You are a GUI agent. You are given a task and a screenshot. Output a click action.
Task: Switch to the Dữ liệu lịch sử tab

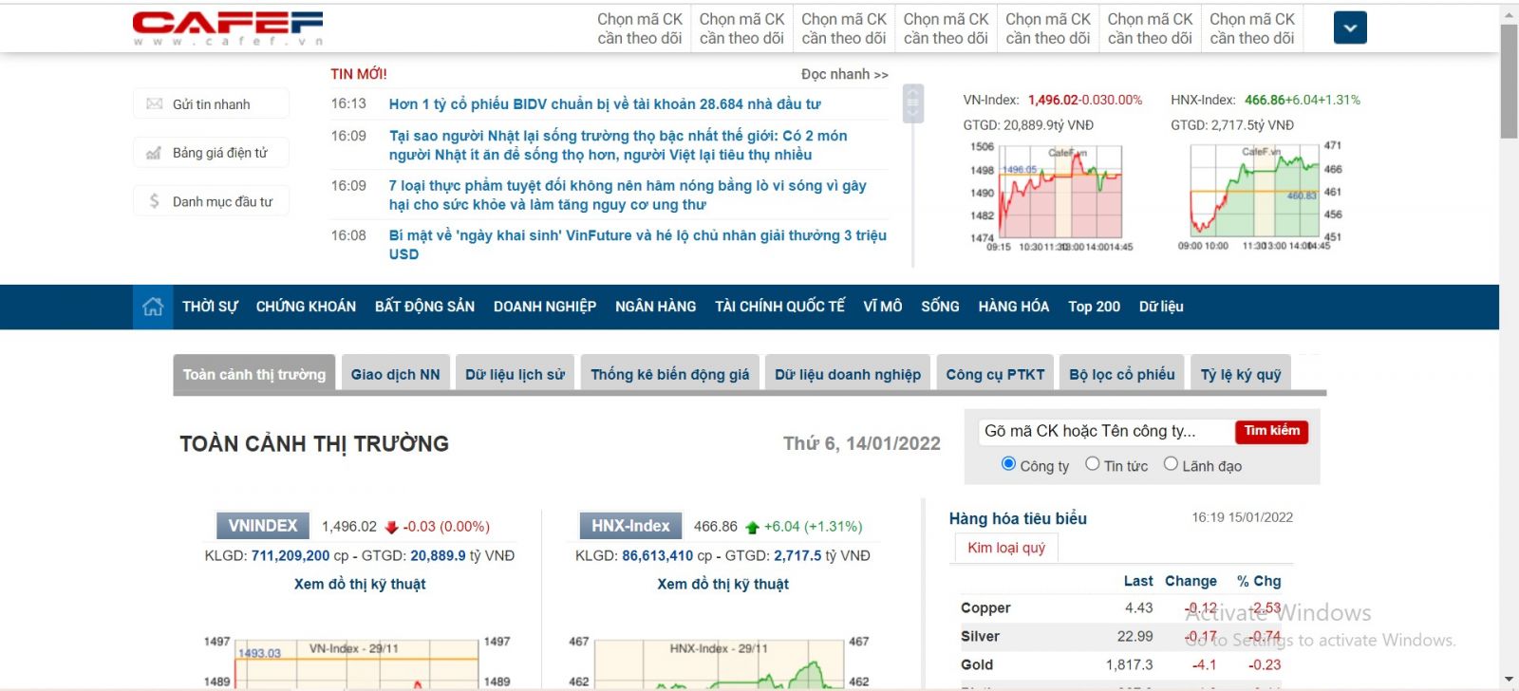click(x=515, y=375)
